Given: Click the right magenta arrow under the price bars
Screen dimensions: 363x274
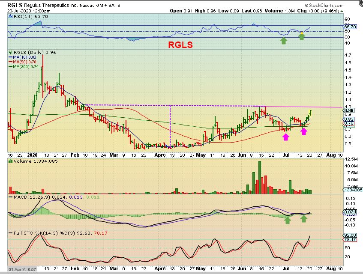Looking at the screenshot, I should 304,131.
